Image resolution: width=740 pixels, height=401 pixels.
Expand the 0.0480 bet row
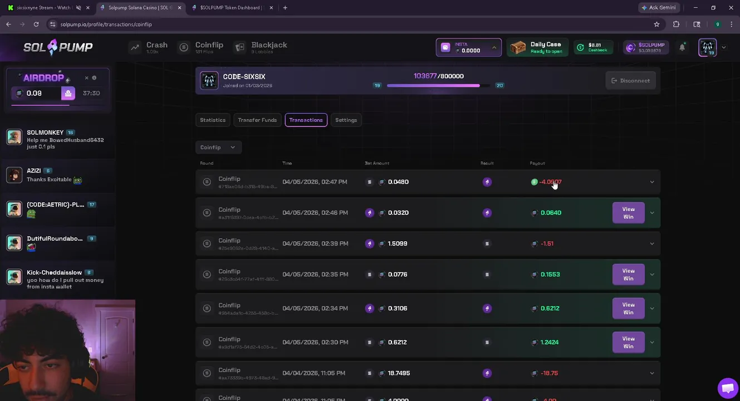pyautogui.click(x=652, y=182)
